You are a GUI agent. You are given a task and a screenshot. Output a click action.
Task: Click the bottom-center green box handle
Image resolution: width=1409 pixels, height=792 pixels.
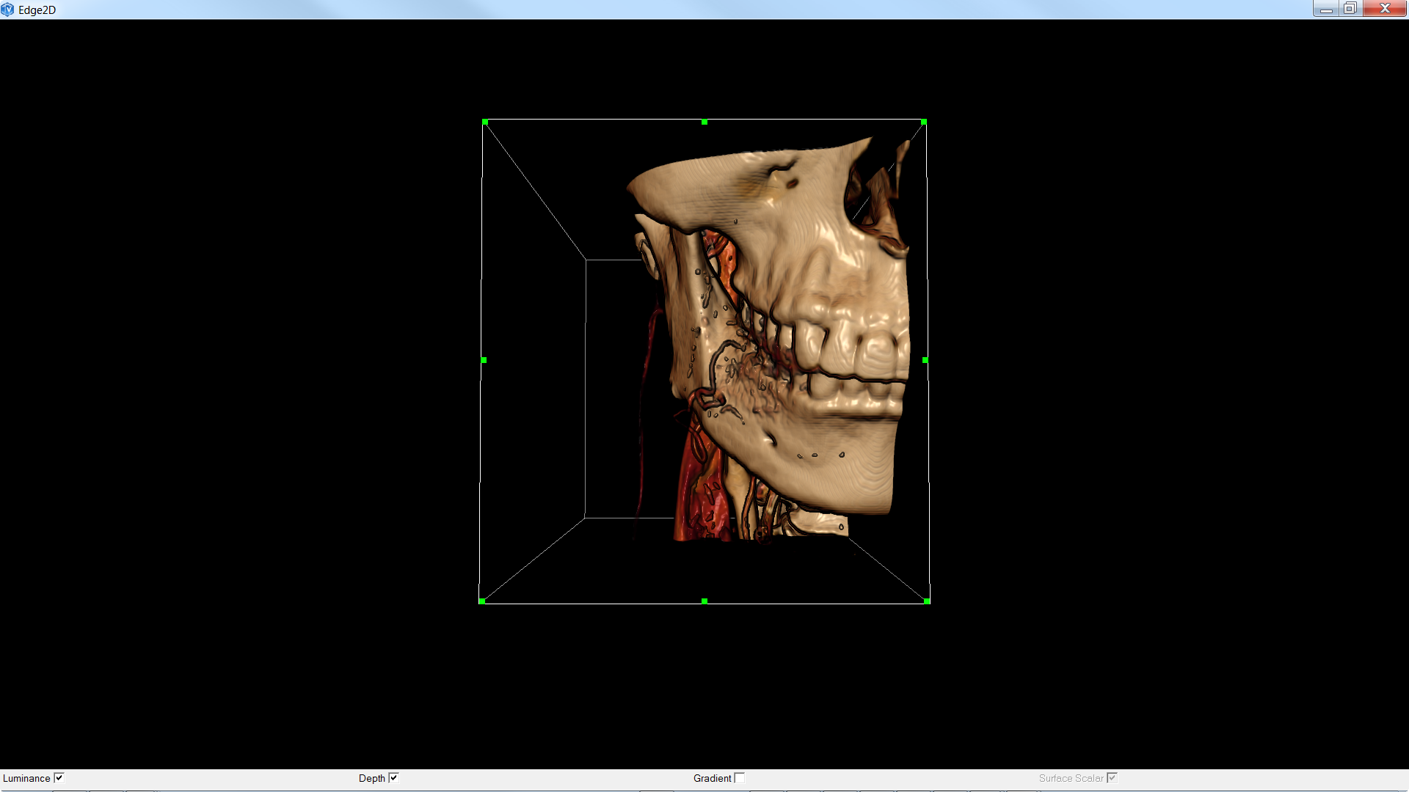tap(704, 601)
